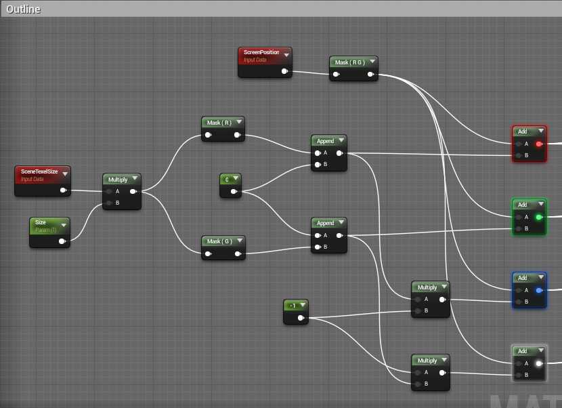Expand arrow on the blue-outlined Add node
The image size is (562, 408).
pos(541,277)
